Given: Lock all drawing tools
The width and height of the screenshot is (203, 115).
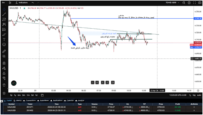Looking at the screenshot, I should pos(4,73).
